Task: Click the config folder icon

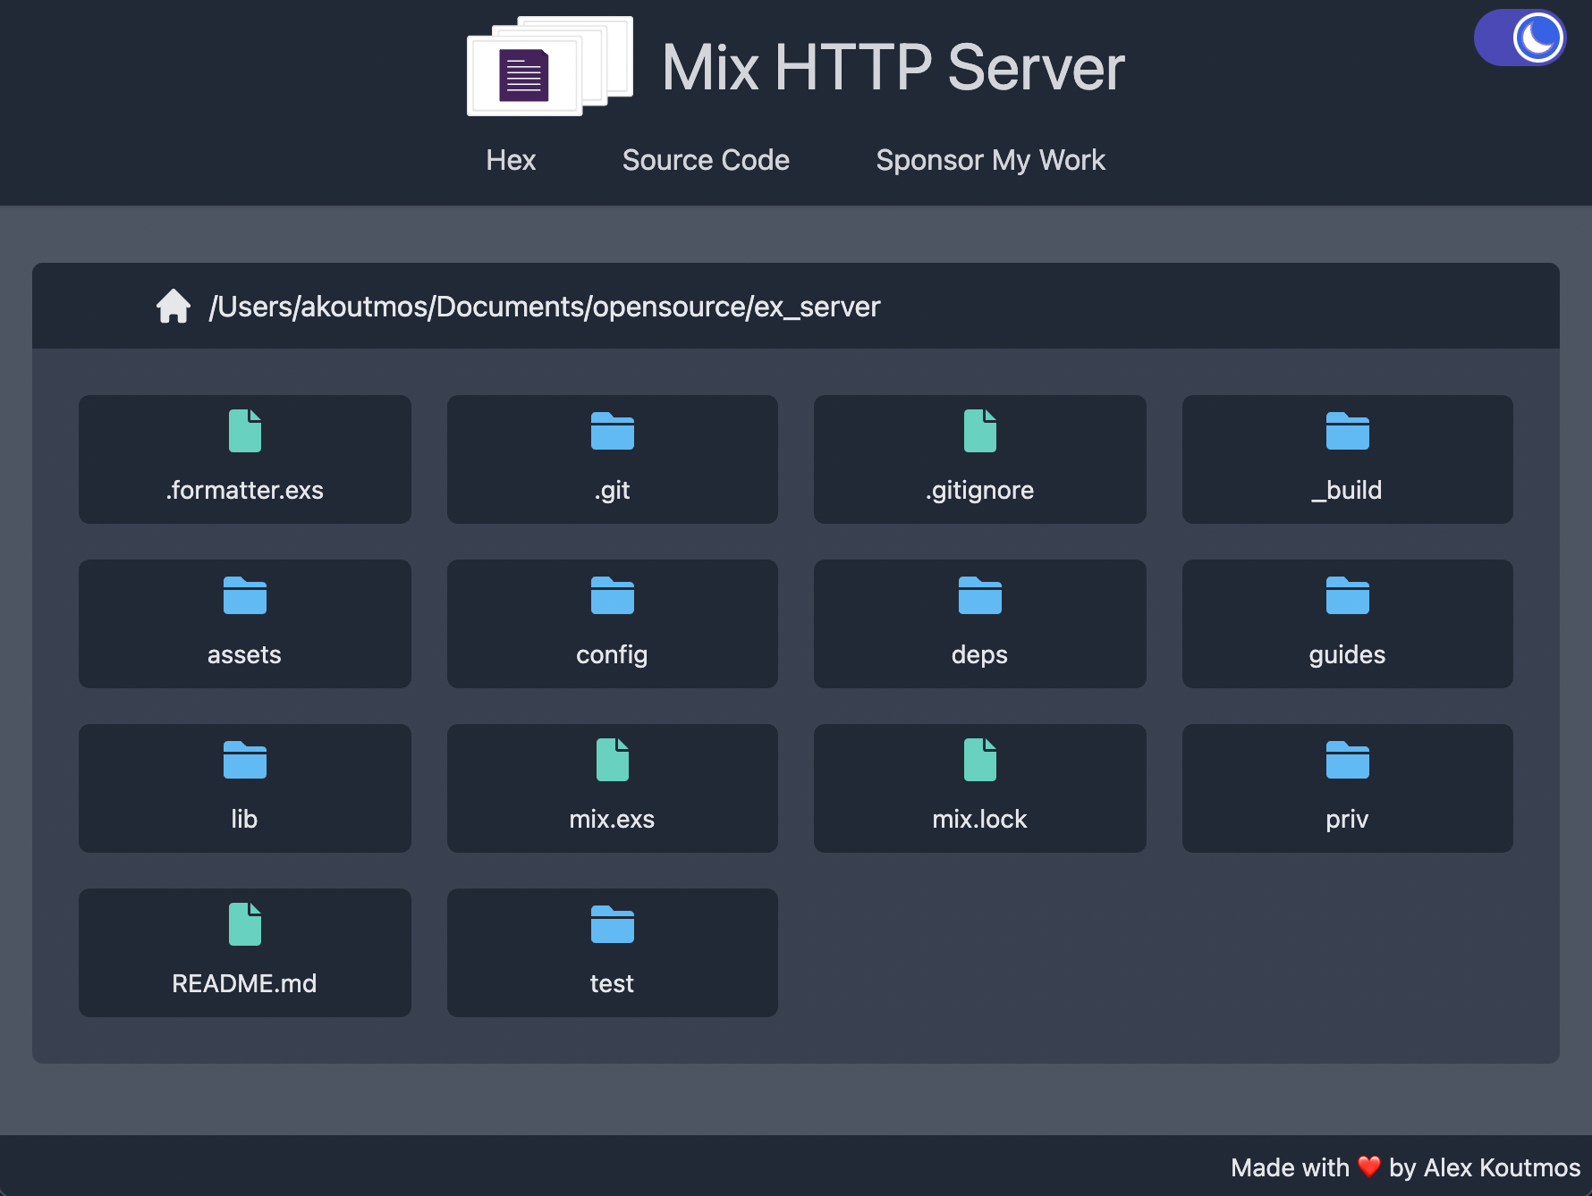Action: tap(613, 595)
